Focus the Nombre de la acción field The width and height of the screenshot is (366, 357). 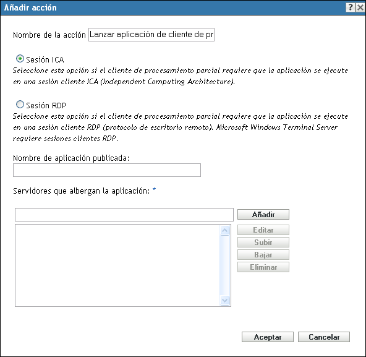[151, 35]
